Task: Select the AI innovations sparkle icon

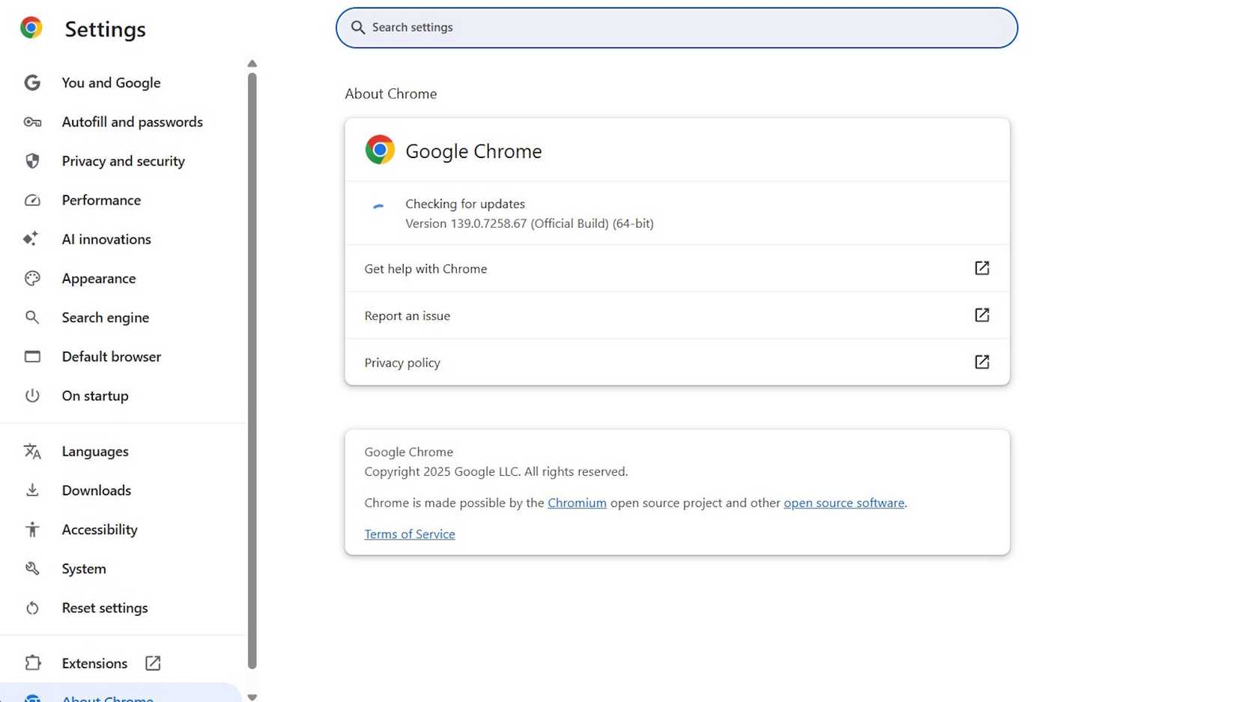Action: pyautogui.click(x=32, y=239)
